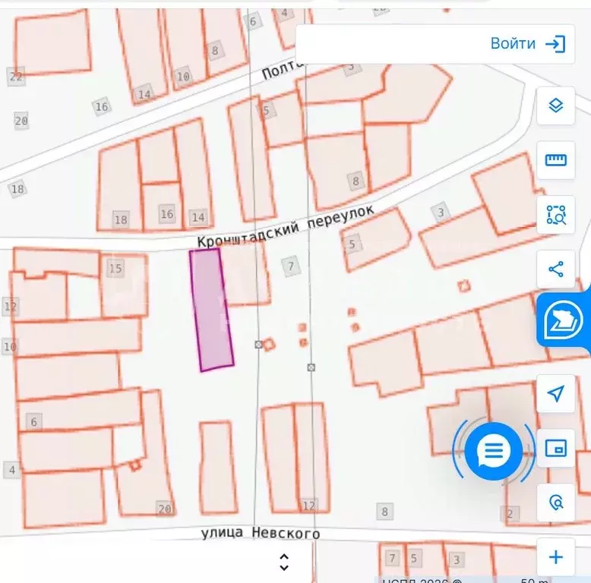Click the улица Невского street label
Viewport: 591px width, 583px height.
(x=261, y=533)
